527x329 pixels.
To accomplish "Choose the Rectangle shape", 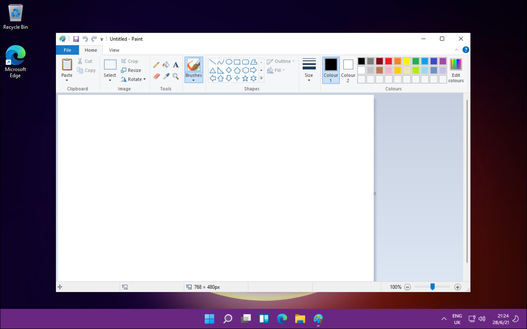I will click(237, 62).
